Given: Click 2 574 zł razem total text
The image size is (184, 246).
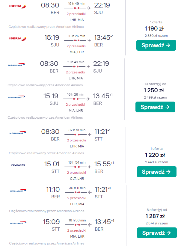Looking at the screenshot, I should 157,223.
